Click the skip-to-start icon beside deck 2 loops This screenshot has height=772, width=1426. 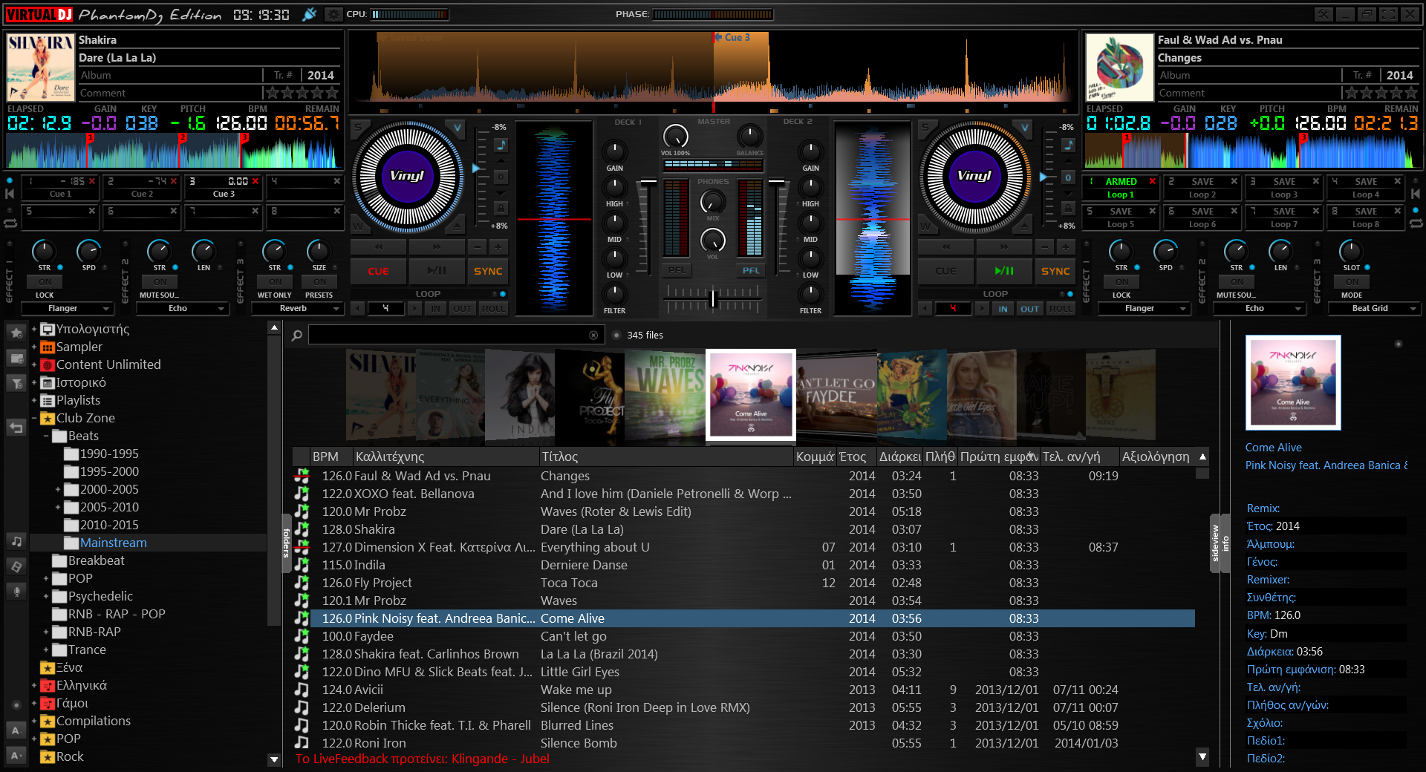(x=1416, y=194)
